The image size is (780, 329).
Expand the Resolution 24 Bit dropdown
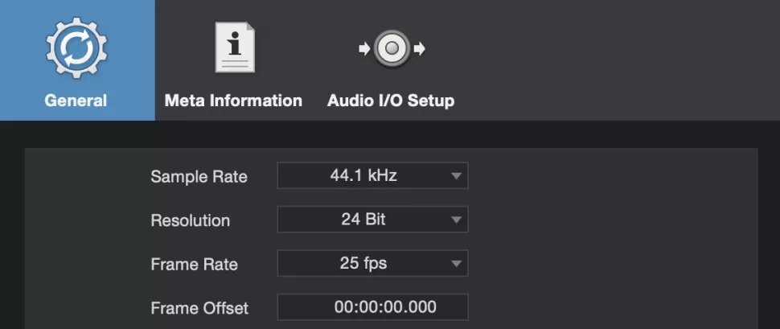point(363,220)
